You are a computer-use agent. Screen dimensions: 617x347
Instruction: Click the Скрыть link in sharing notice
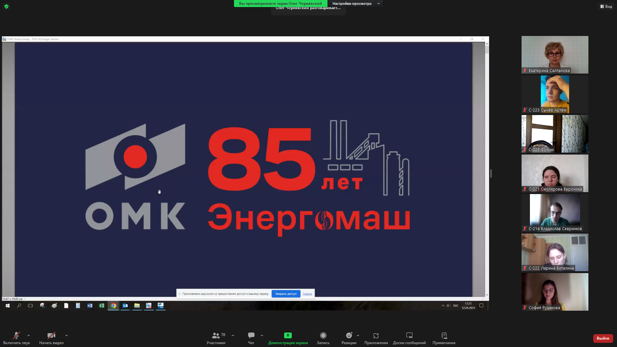click(x=307, y=294)
